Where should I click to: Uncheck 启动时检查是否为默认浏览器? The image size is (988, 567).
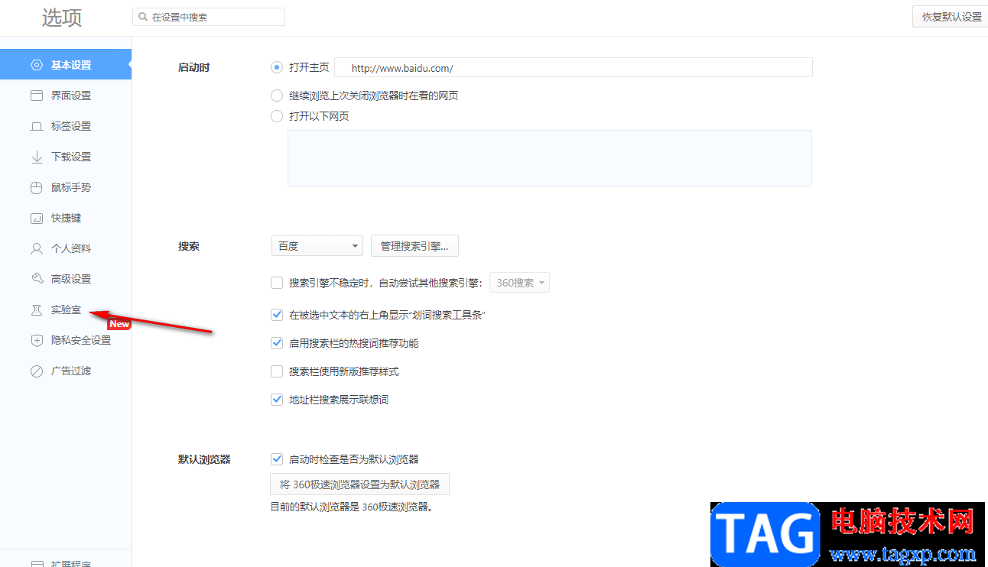tap(277, 459)
